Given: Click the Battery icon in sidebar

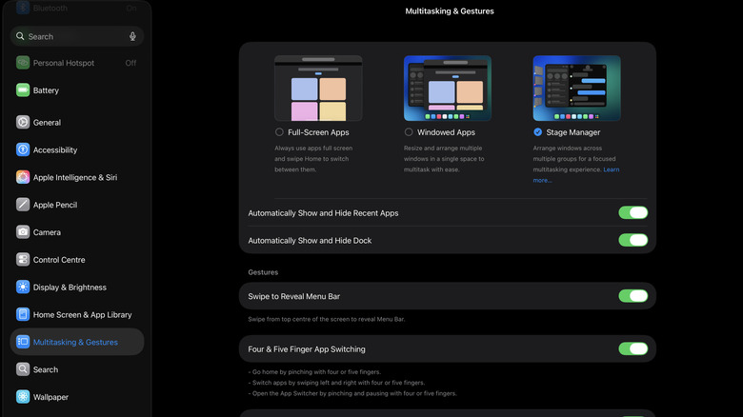Looking at the screenshot, I should coord(23,90).
